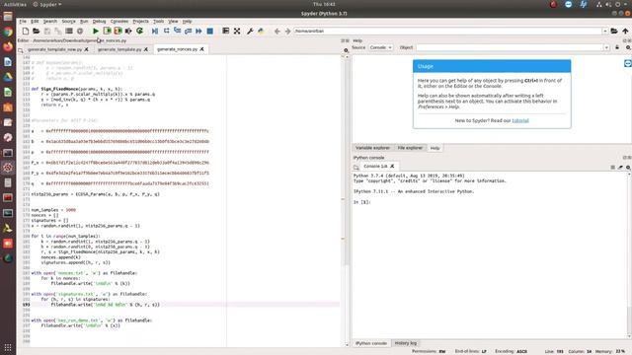Open the Projects menu

[140, 22]
